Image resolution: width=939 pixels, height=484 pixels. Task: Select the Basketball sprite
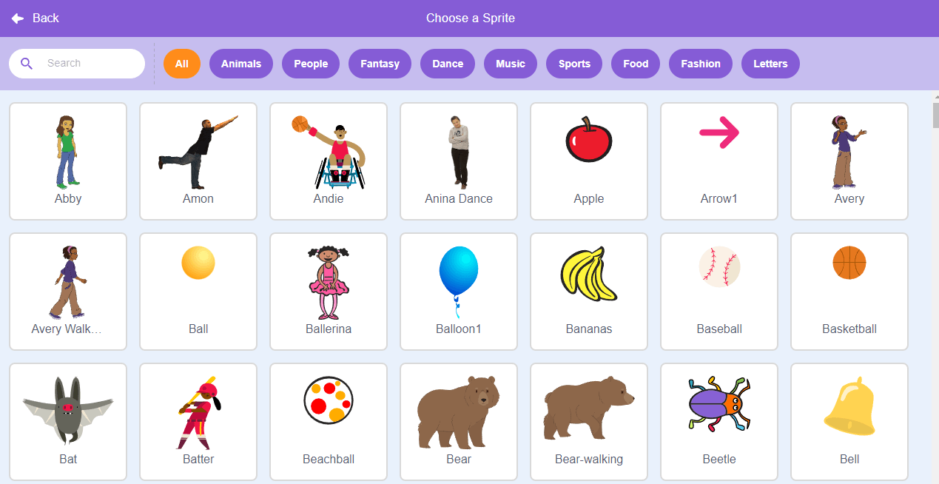pos(849,292)
